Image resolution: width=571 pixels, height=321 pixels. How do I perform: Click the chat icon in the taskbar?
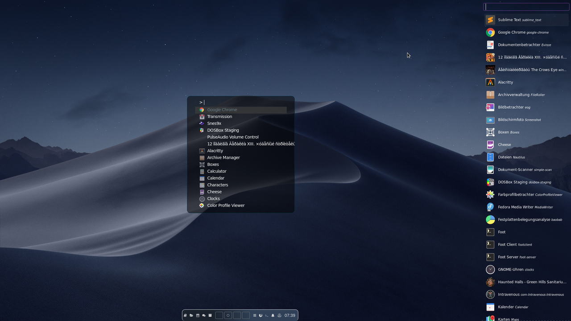[203, 315]
